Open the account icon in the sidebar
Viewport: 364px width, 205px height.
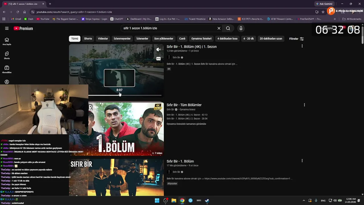click(7, 82)
